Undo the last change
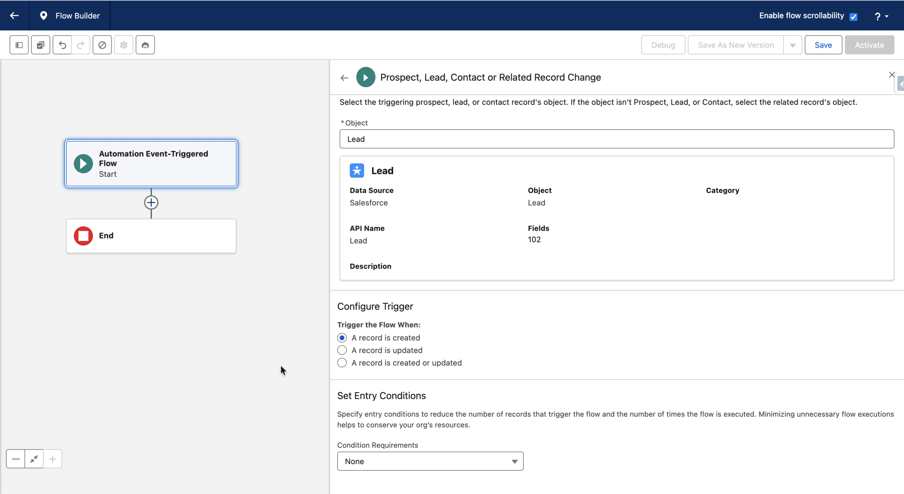Screen dimensions: 904x494 click(62, 45)
